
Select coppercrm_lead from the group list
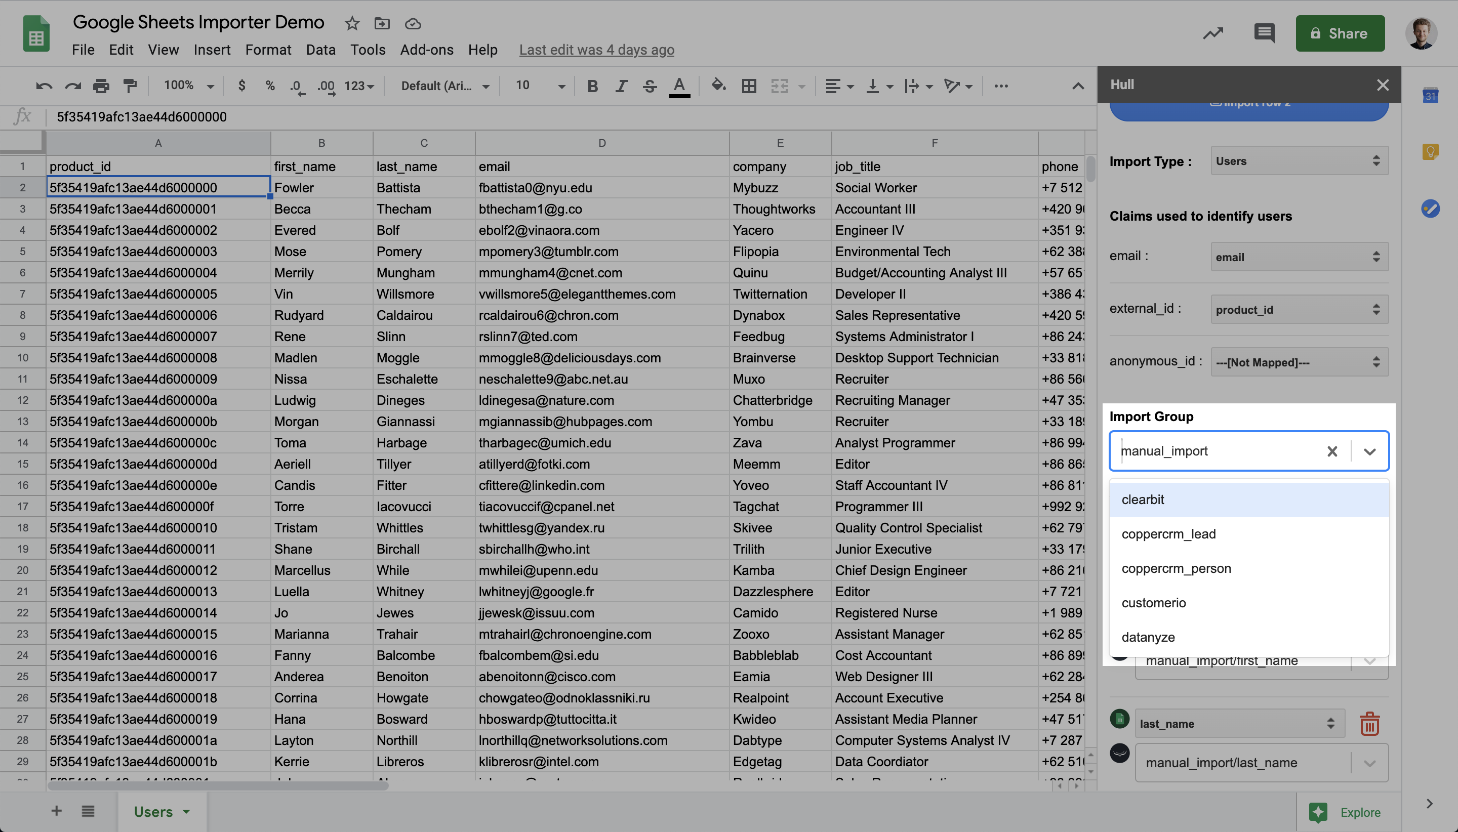(1168, 534)
